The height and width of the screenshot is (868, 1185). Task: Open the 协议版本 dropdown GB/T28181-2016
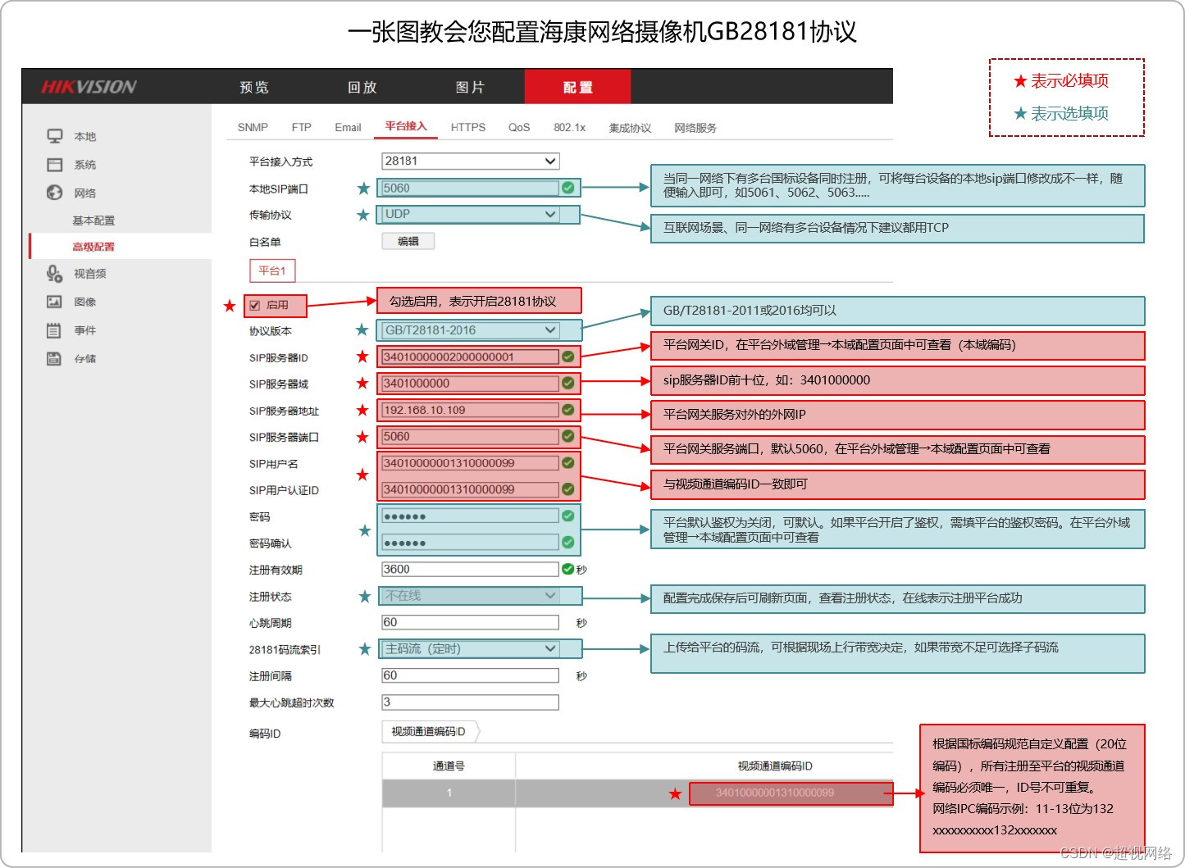pos(470,329)
